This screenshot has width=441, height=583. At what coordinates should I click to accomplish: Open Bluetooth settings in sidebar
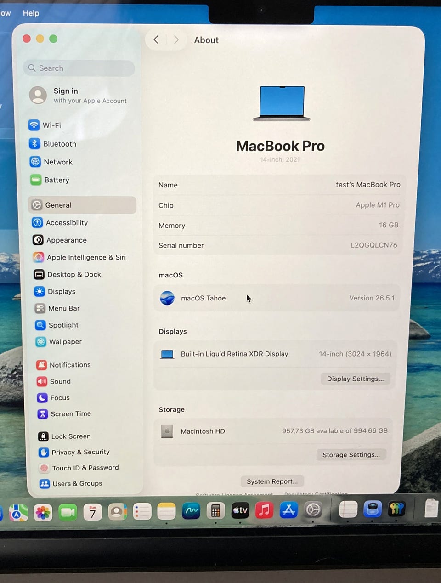click(53, 144)
